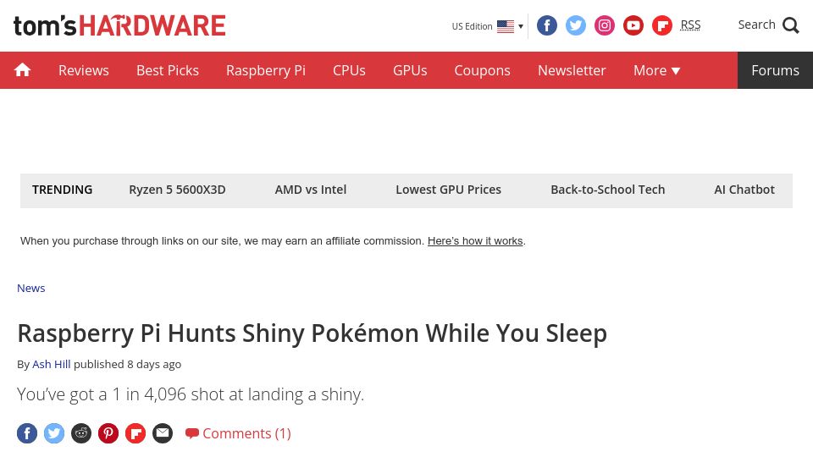Screen dimensions: 813x457
Task: Click the "published 8 days ago" text
Action: [128, 364]
